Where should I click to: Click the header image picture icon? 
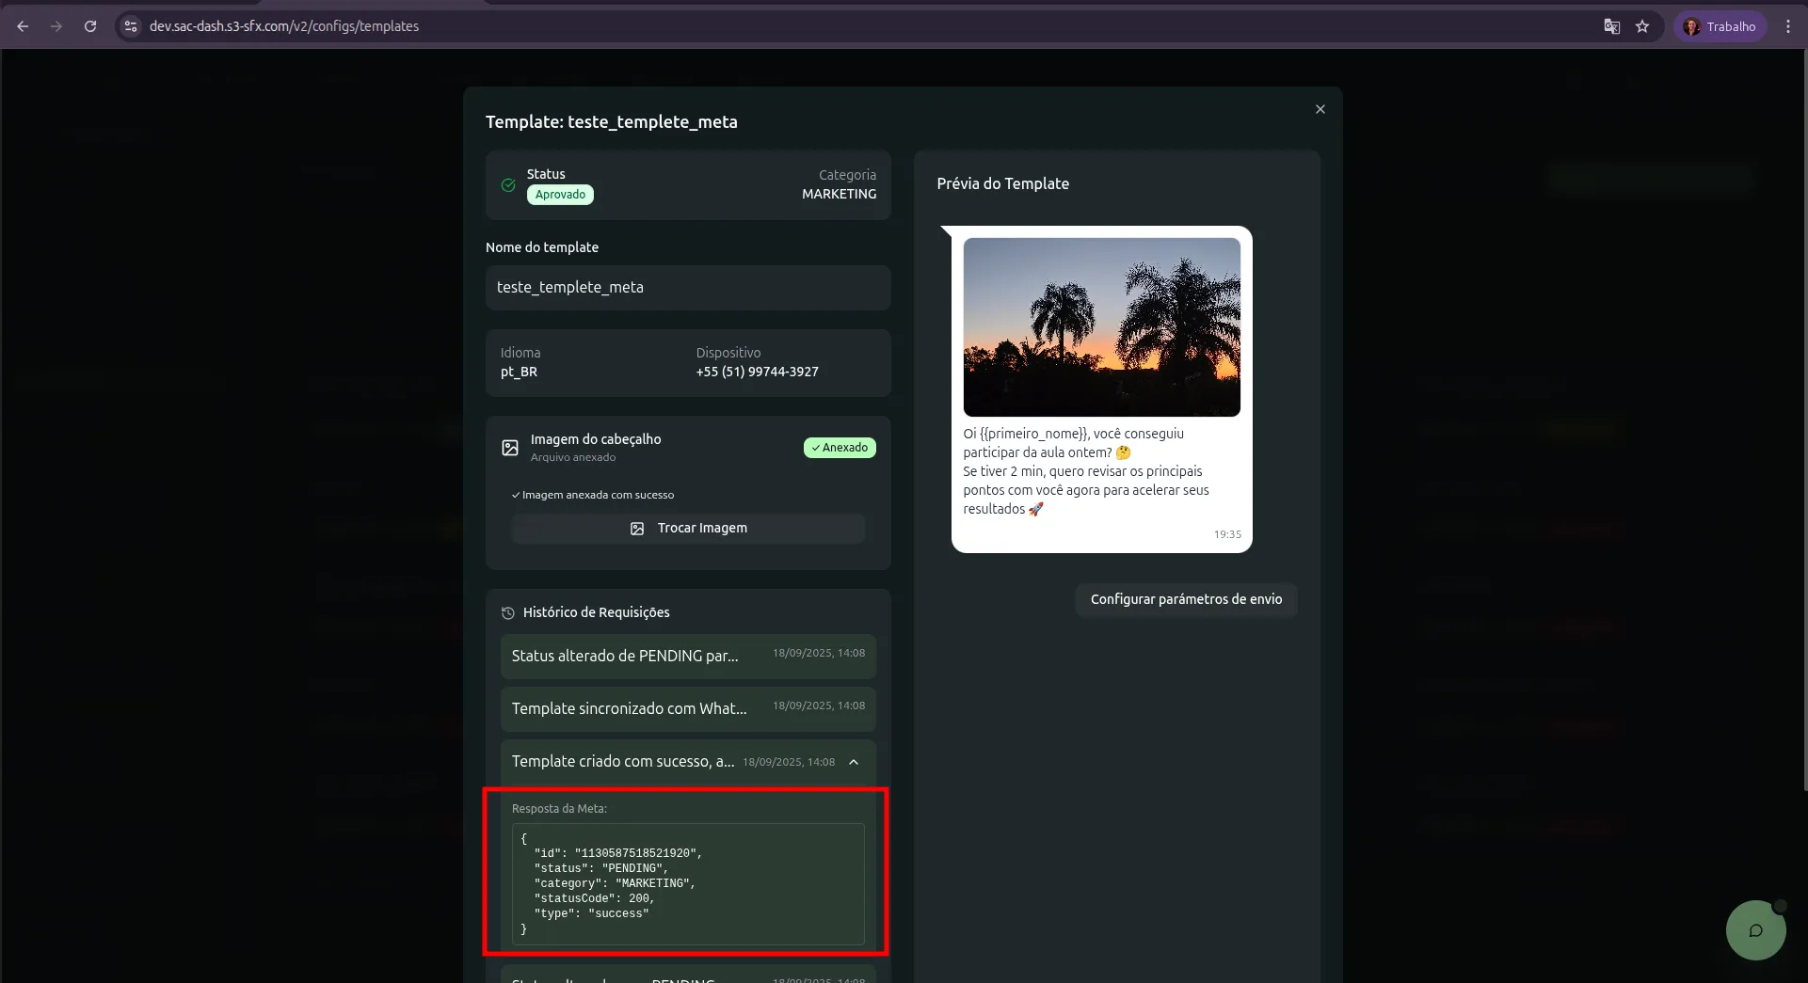click(x=510, y=448)
